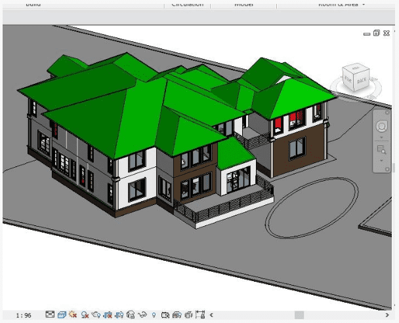Screen dimensions: 399x323
Task: Toggle Sun Path in view control bar
Action: click(x=73, y=315)
